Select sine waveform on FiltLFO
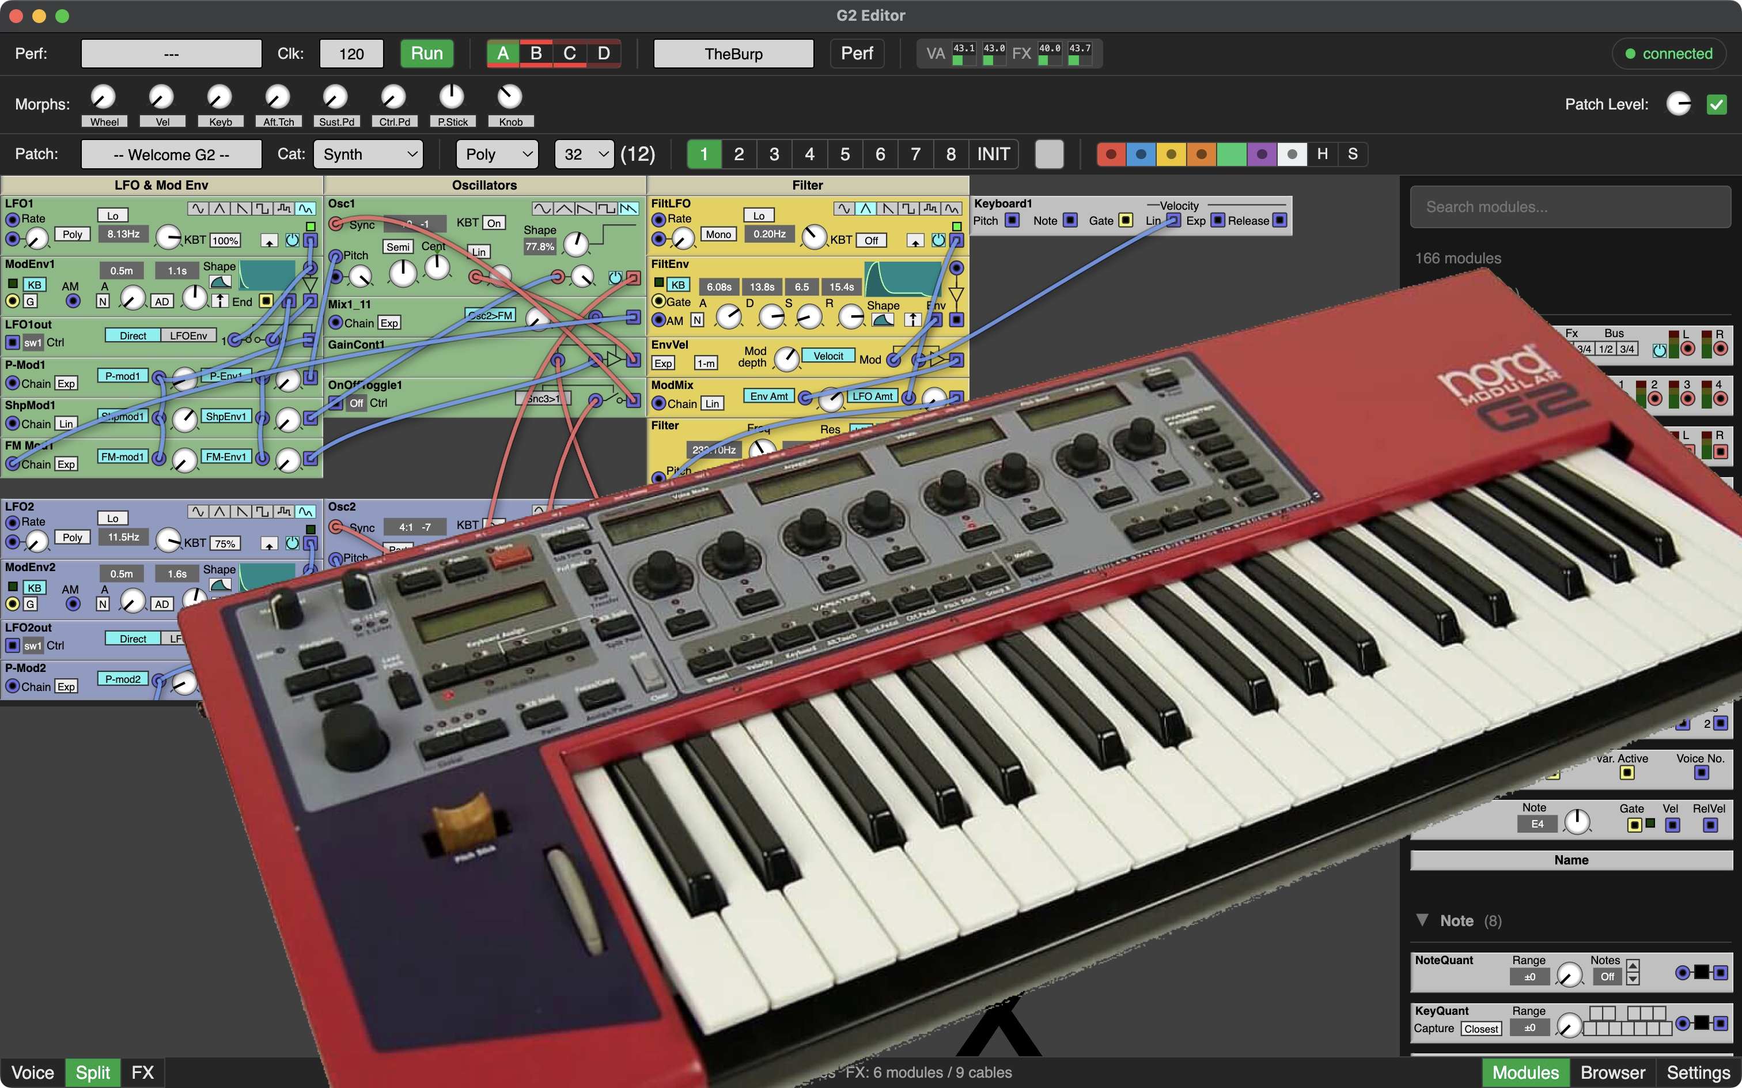 pos(844,209)
